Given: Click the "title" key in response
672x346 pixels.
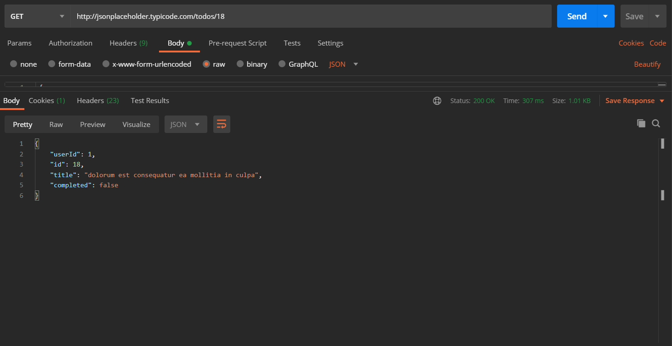Looking at the screenshot, I should pyautogui.click(x=63, y=175).
